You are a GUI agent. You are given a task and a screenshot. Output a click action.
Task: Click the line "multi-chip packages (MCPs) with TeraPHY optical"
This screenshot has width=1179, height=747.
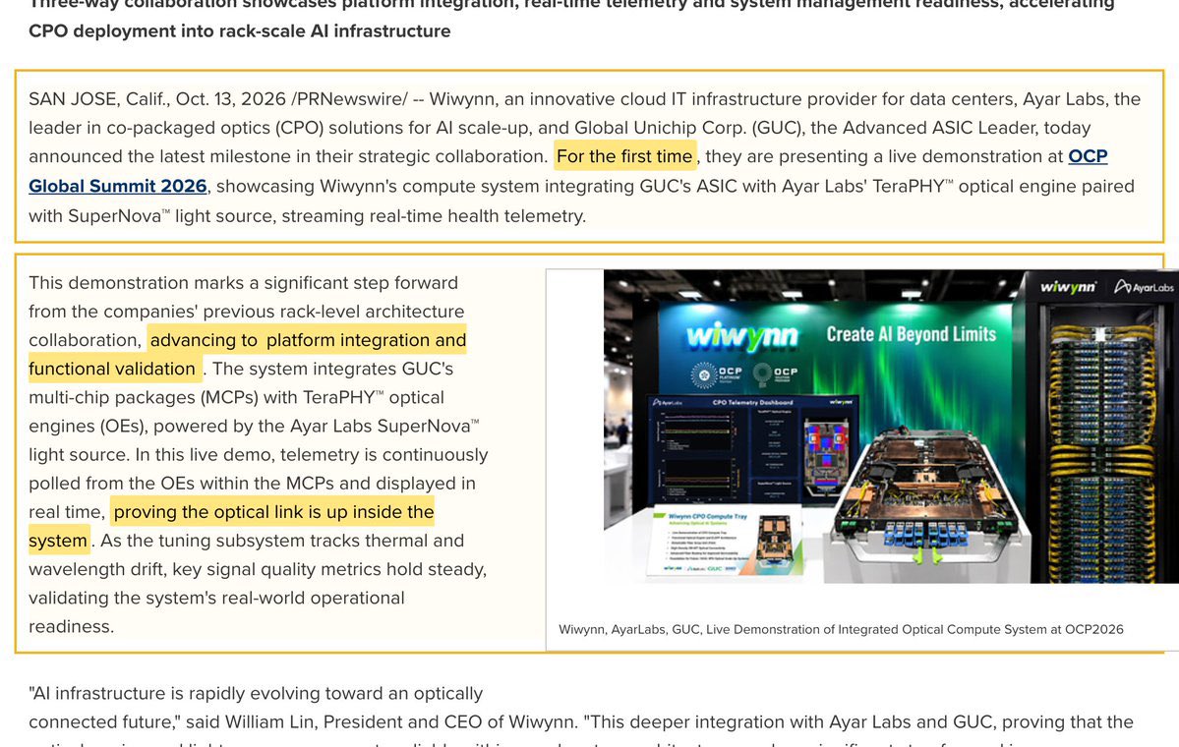(236, 397)
